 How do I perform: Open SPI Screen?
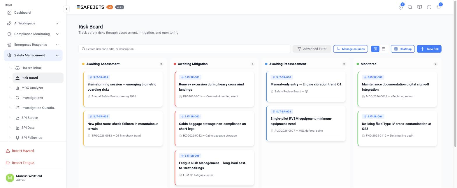coord(38,118)
